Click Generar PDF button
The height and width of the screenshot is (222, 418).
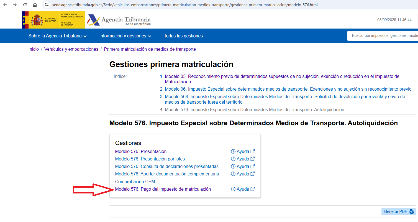tap(398, 212)
